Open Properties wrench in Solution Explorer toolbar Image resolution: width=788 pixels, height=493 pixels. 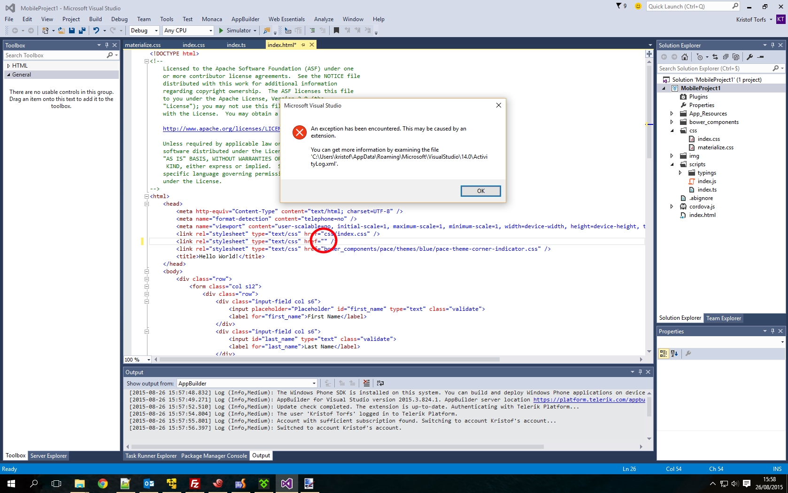tap(749, 57)
